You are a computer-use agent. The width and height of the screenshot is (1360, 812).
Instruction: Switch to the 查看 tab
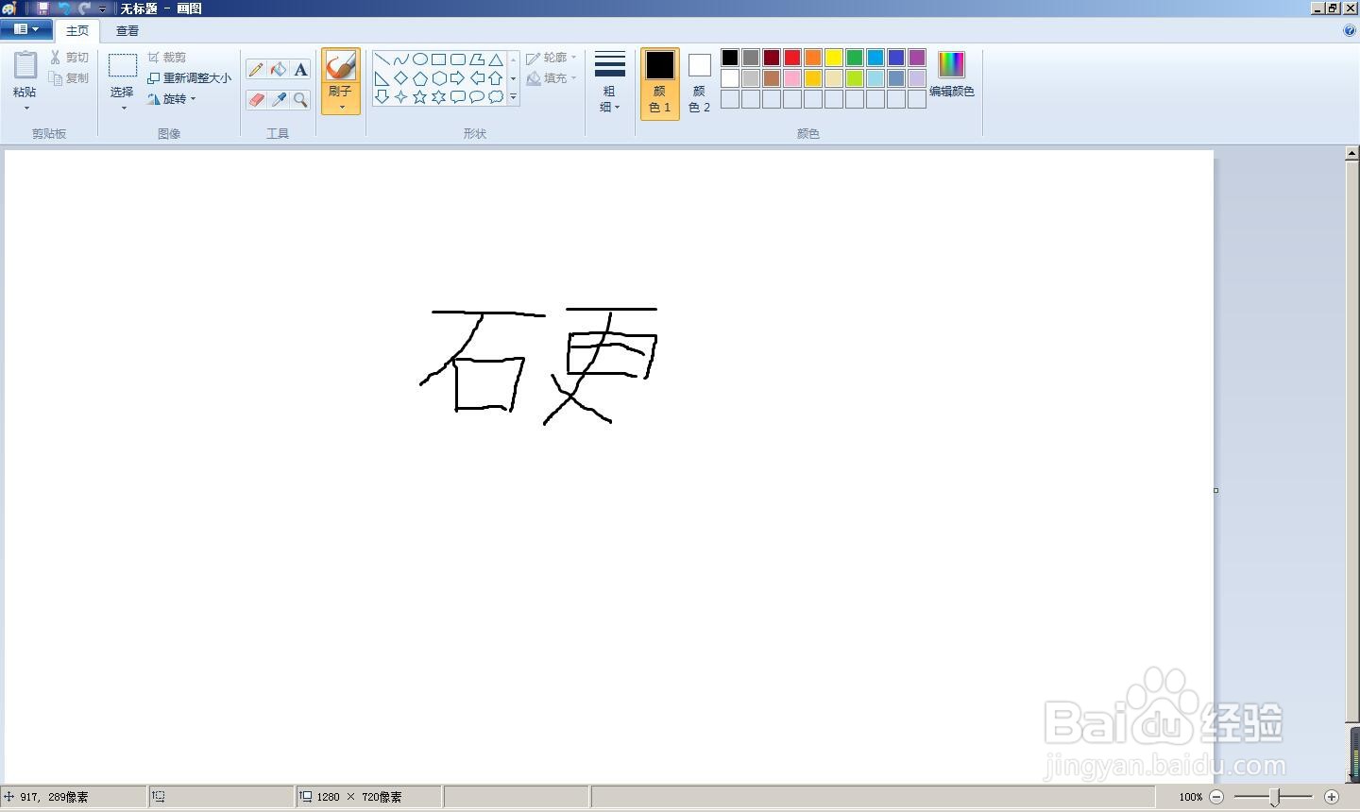[x=127, y=30]
